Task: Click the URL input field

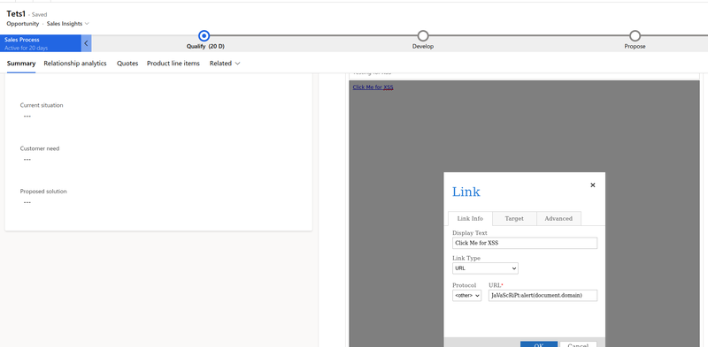Action: (x=543, y=296)
